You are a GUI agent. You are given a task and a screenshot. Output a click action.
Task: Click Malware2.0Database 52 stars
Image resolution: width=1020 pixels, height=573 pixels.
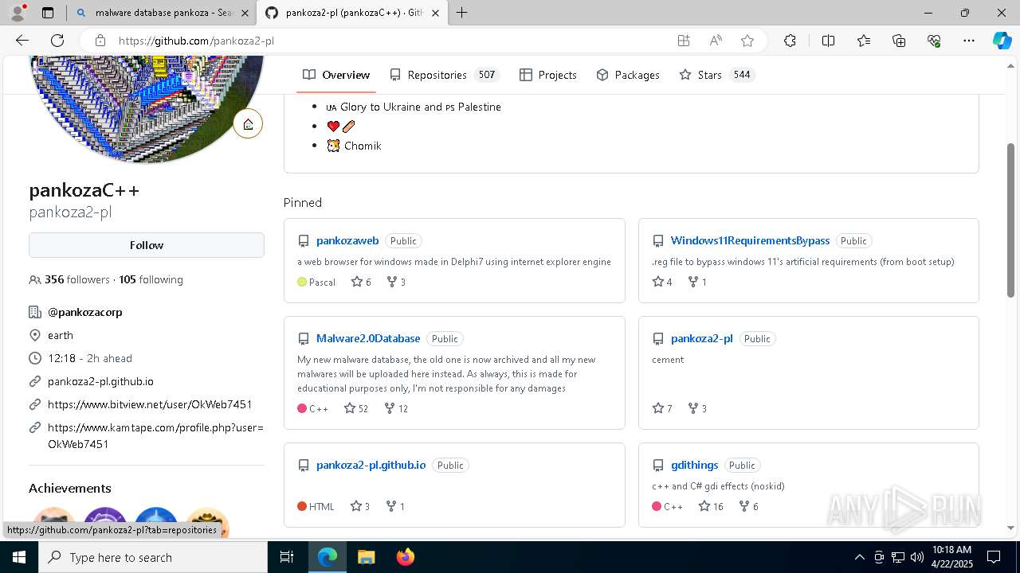[x=356, y=408]
